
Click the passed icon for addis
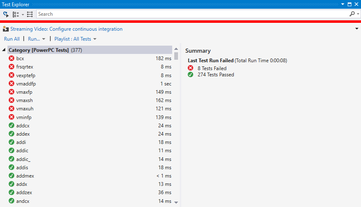click(x=11, y=167)
